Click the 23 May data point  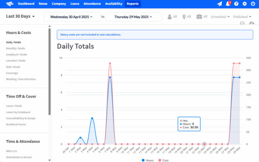pos(204,144)
